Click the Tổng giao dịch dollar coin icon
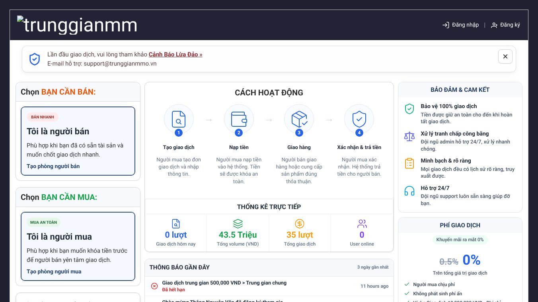Viewport: 538px width, 302px height. [300, 223]
